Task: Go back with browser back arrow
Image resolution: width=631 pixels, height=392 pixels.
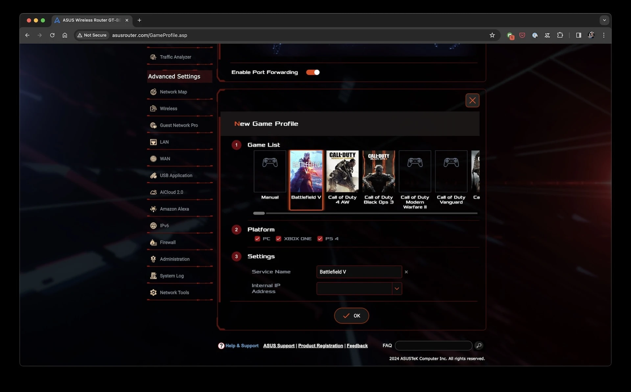Action: pyautogui.click(x=27, y=35)
